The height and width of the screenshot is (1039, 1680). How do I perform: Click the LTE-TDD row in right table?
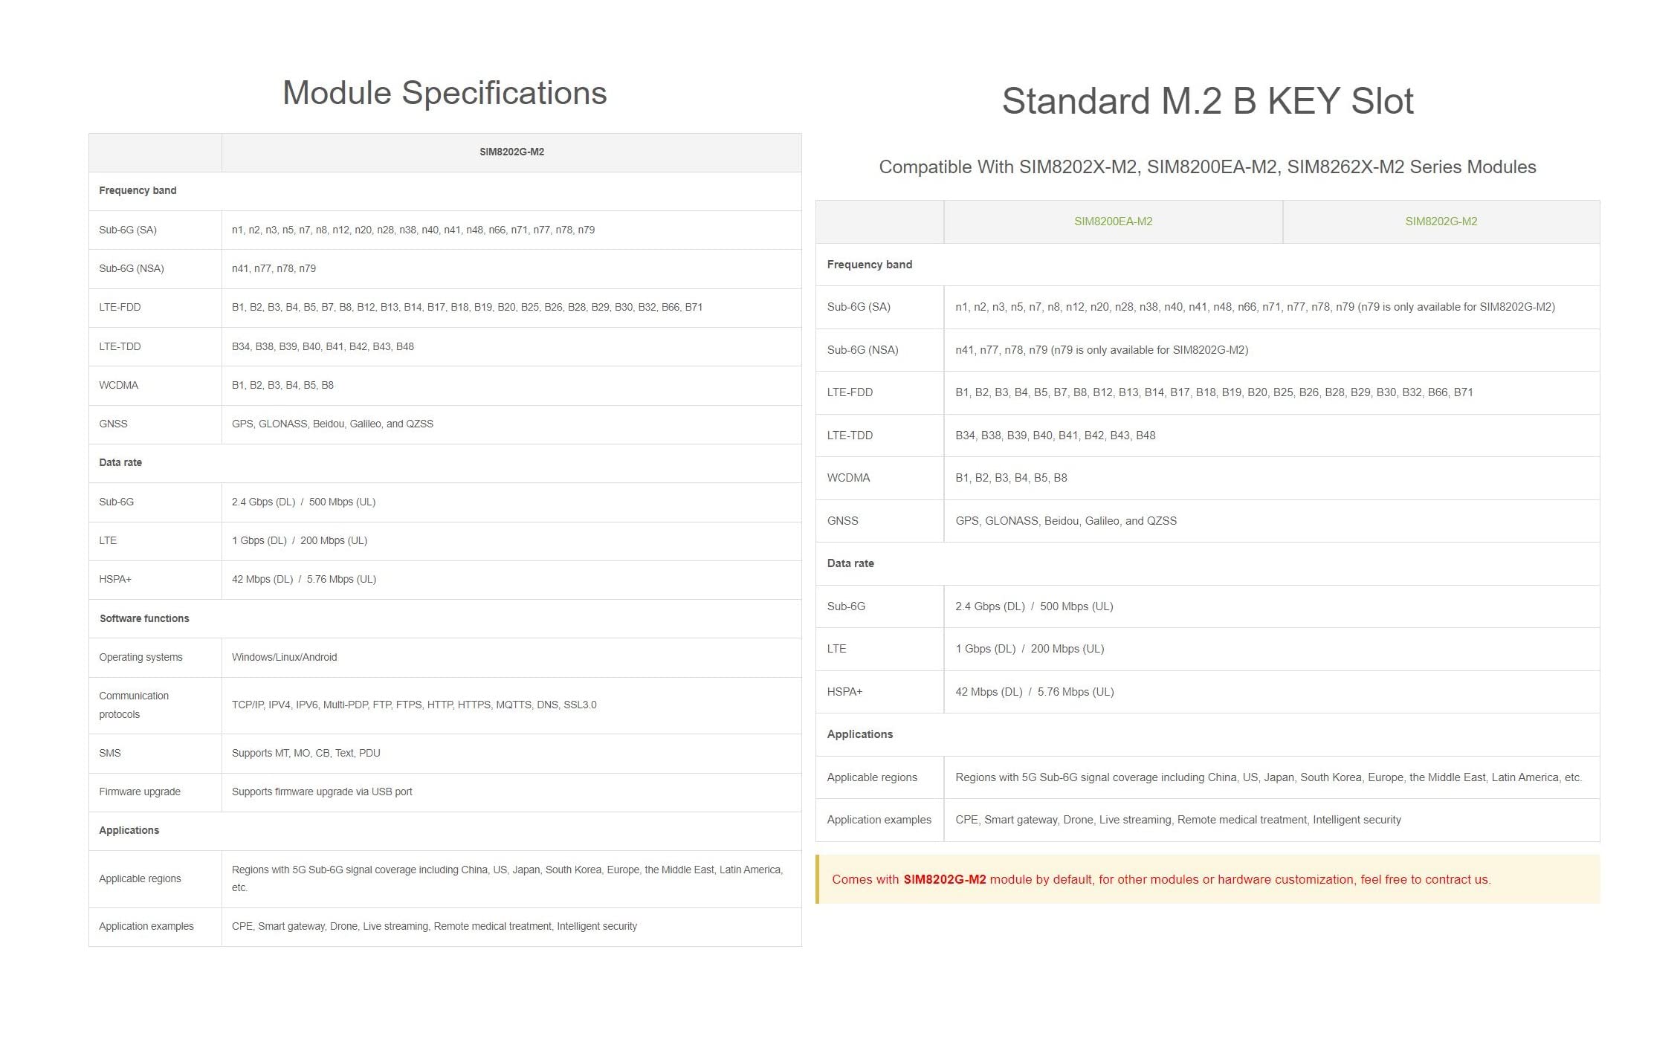1207,436
